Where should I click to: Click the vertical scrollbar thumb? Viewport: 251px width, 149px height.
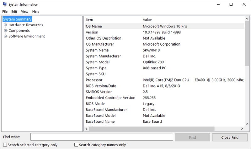pyautogui.click(x=247, y=43)
